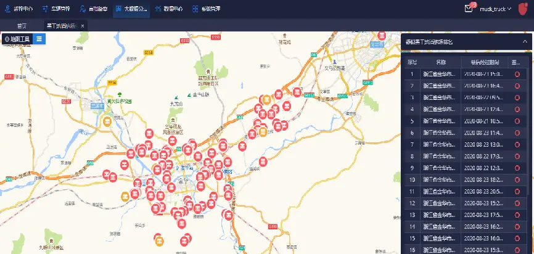Click the 序号 column header
The height and width of the screenshot is (254, 534).
[x=413, y=63]
